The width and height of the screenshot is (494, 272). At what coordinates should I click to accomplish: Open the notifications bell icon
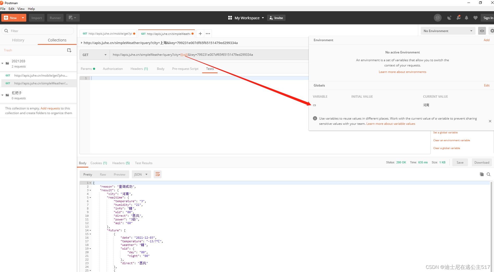point(467,18)
